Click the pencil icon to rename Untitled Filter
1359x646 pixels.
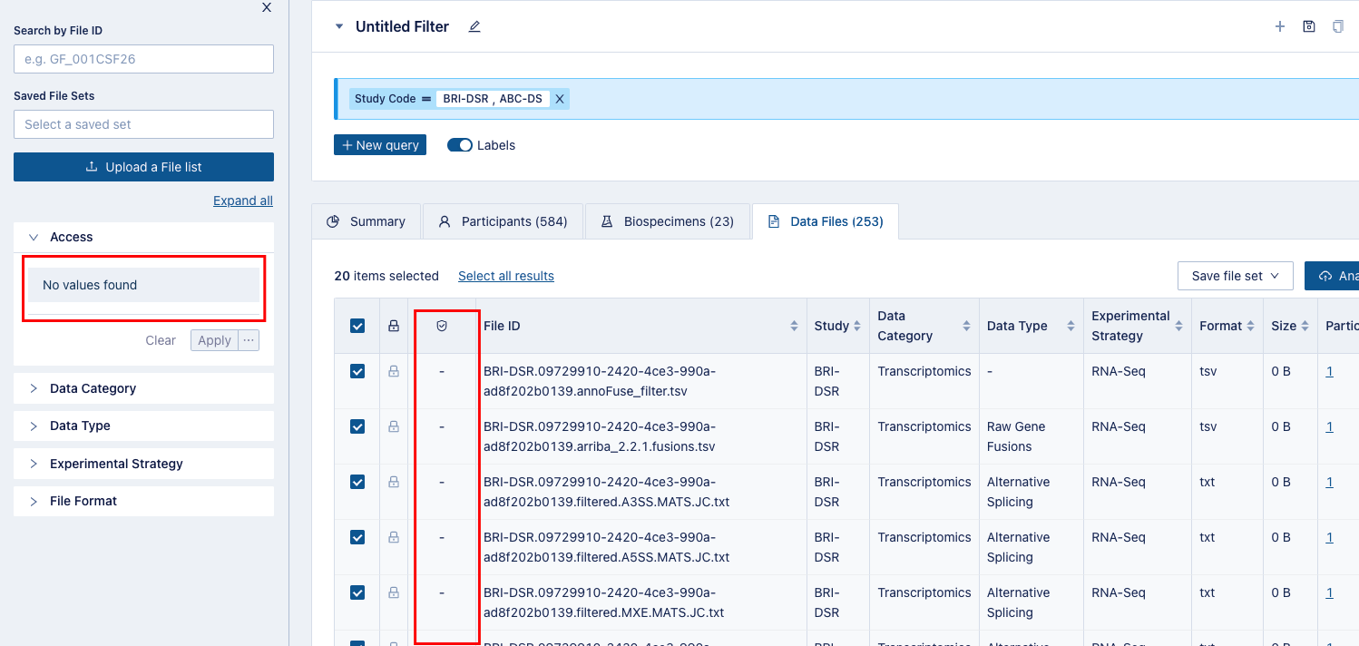[474, 26]
